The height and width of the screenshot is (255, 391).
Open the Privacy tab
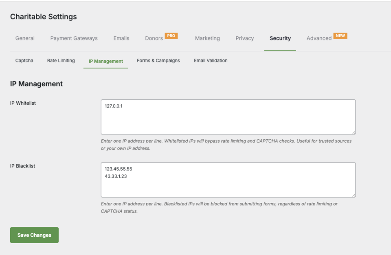click(244, 38)
